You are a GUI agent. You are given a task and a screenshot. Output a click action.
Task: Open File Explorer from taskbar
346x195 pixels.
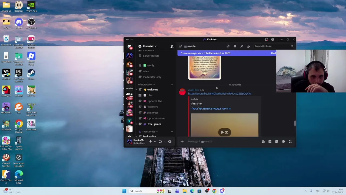click(x=184, y=191)
